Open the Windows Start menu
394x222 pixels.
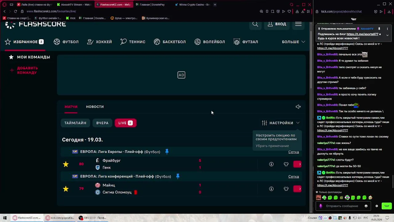(5, 218)
